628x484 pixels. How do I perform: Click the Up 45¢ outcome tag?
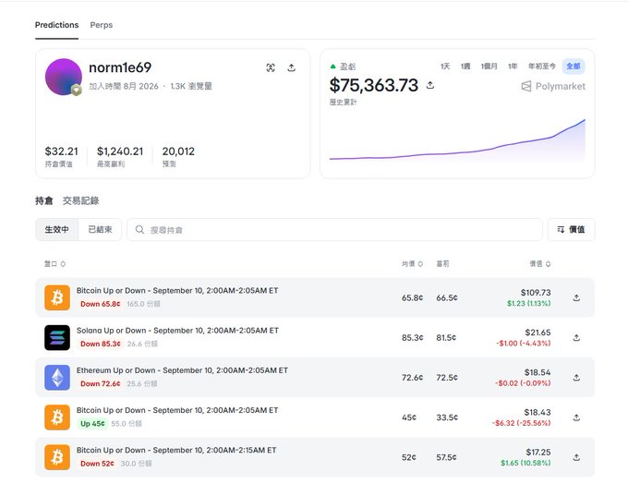pos(92,423)
